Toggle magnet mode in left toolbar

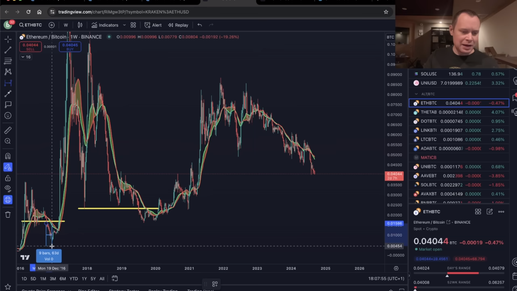click(8, 156)
